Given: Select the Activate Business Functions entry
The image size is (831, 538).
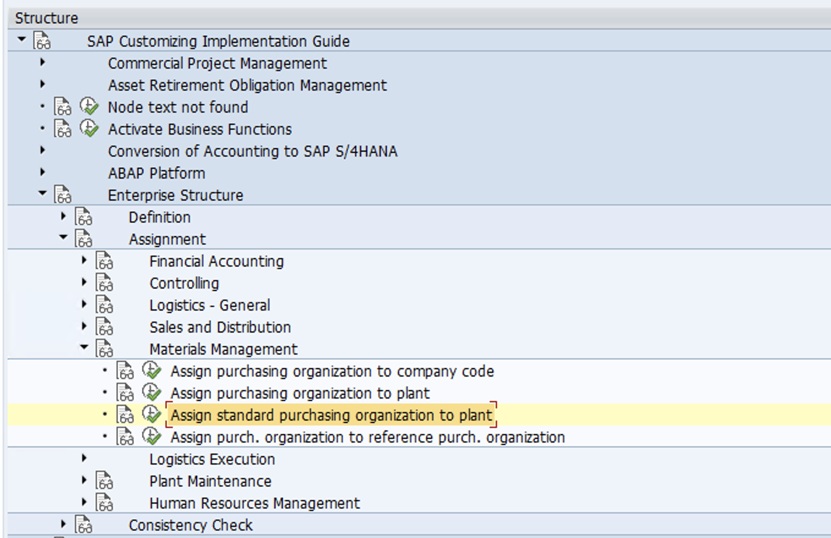Looking at the screenshot, I should pos(200,129).
